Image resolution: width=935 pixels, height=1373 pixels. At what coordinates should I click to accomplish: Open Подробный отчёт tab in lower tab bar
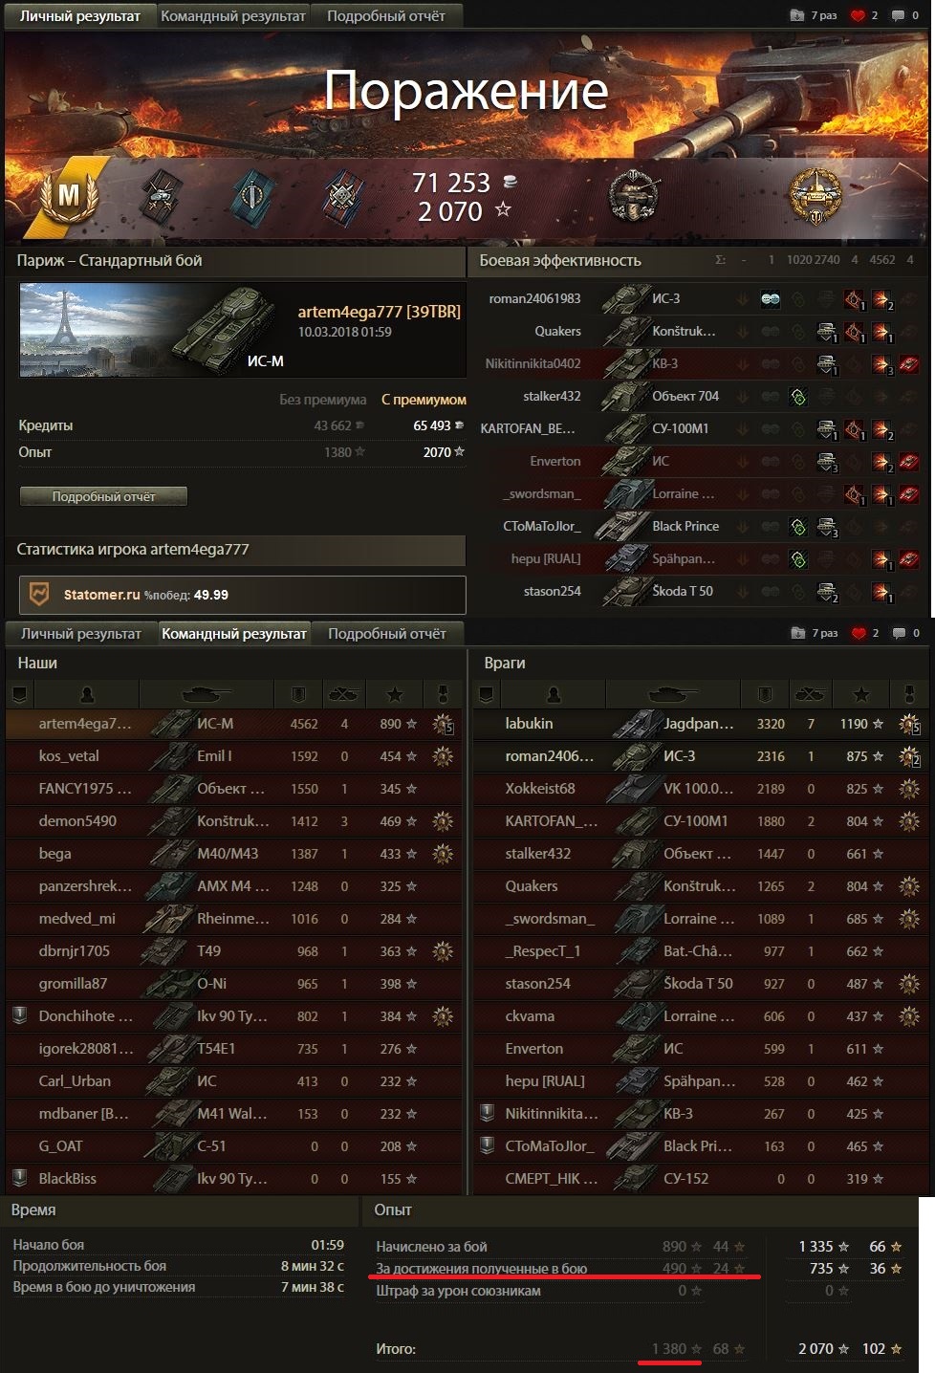[x=386, y=633]
